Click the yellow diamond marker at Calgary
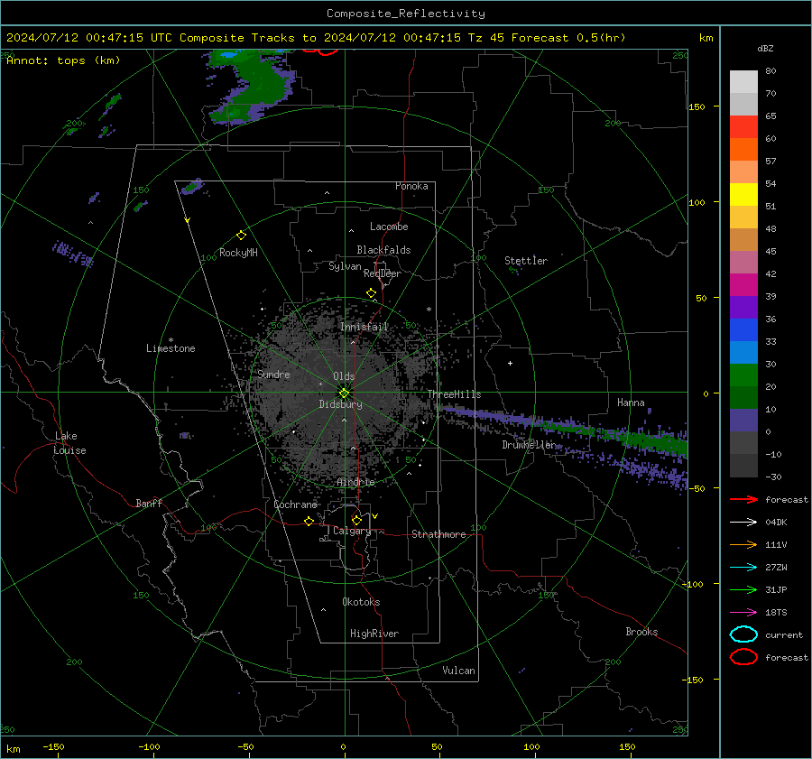The width and height of the screenshot is (812, 759). (x=356, y=520)
